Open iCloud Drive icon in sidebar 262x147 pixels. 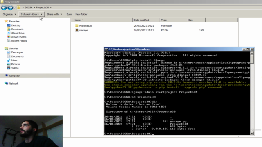coord(9,33)
